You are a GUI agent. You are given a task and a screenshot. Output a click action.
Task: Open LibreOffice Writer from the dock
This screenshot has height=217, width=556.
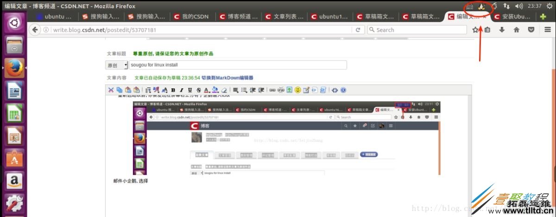pyautogui.click(x=14, y=91)
